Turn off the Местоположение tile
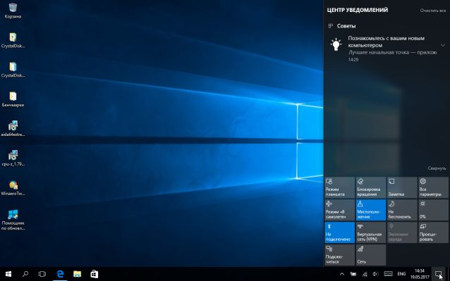450x281 pixels. 371,210
